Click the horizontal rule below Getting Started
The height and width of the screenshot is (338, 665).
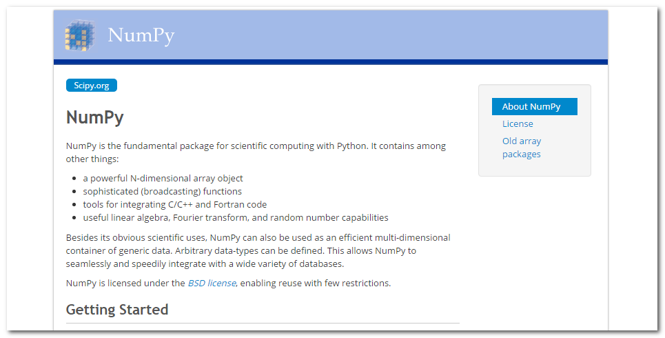pyautogui.click(x=263, y=323)
